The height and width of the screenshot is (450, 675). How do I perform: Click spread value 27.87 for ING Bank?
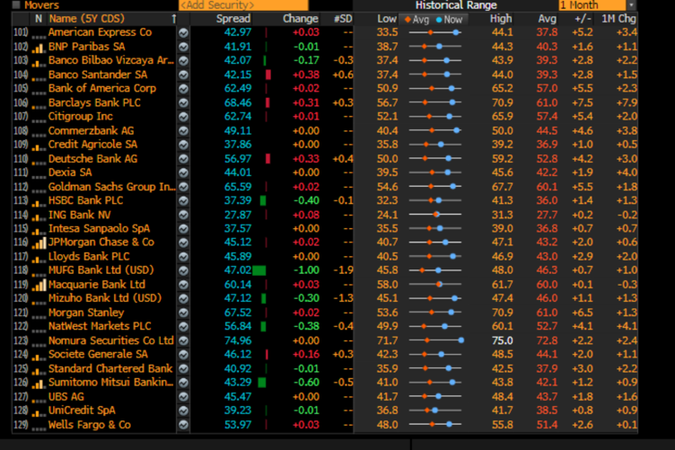tap(238, 215)
